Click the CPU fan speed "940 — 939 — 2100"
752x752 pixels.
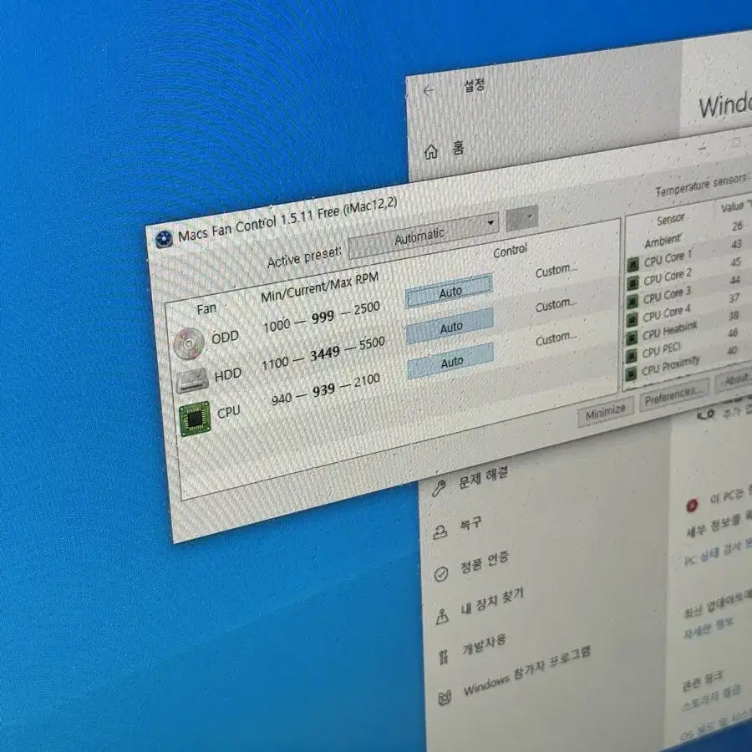click(x=326, y=390)
